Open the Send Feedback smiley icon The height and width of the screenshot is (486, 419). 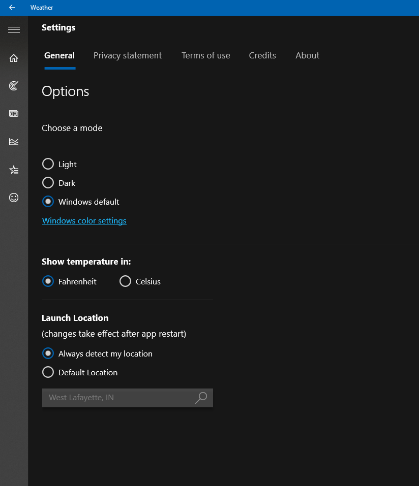[14, 198]
